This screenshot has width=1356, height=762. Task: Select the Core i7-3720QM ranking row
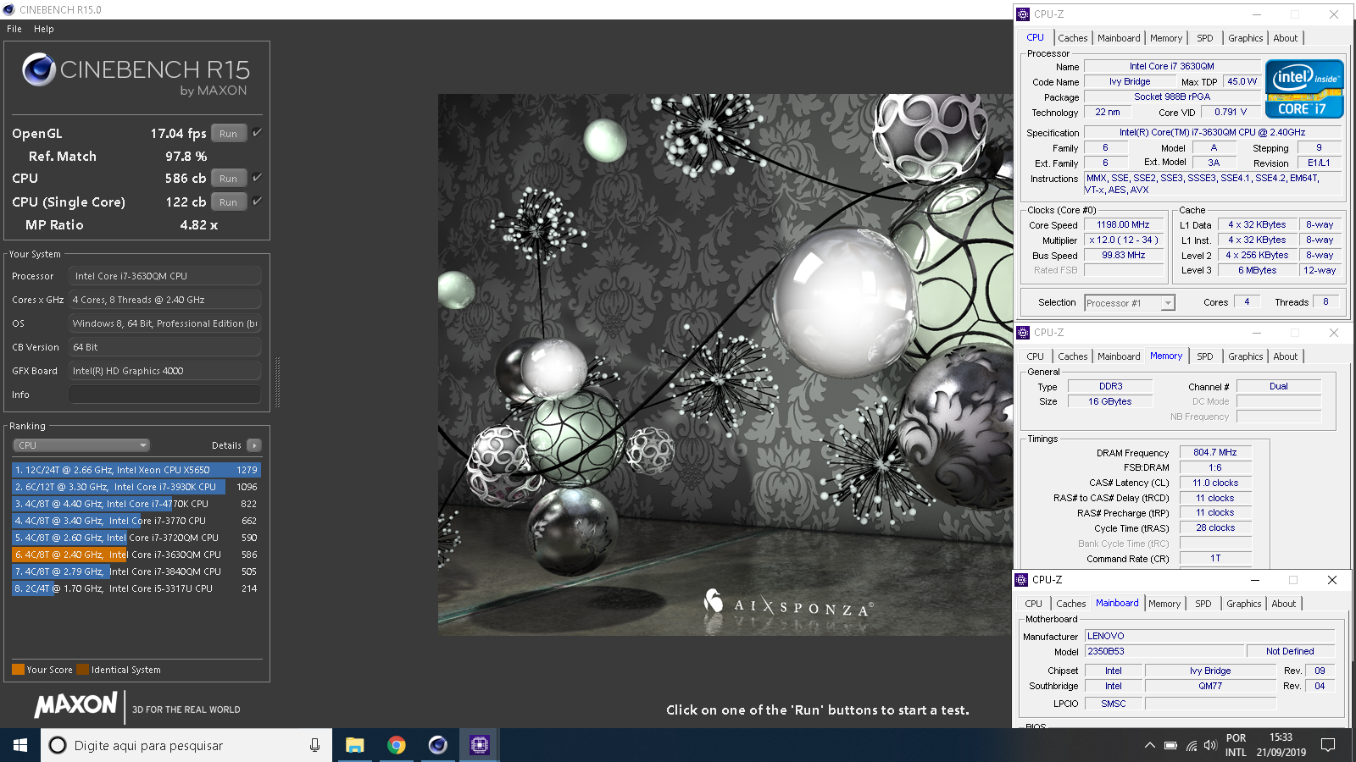(x=136, y=538)
